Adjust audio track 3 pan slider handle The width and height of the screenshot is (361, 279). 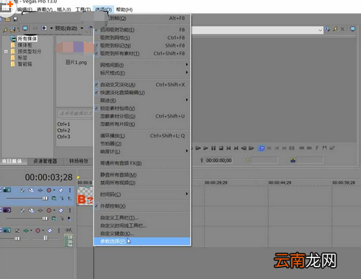tap(46, 238)
